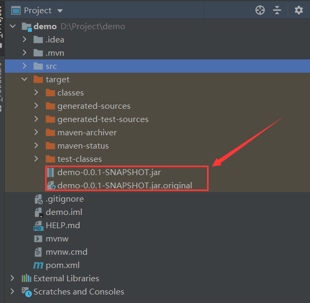Select the src folder name

(51, 66)
